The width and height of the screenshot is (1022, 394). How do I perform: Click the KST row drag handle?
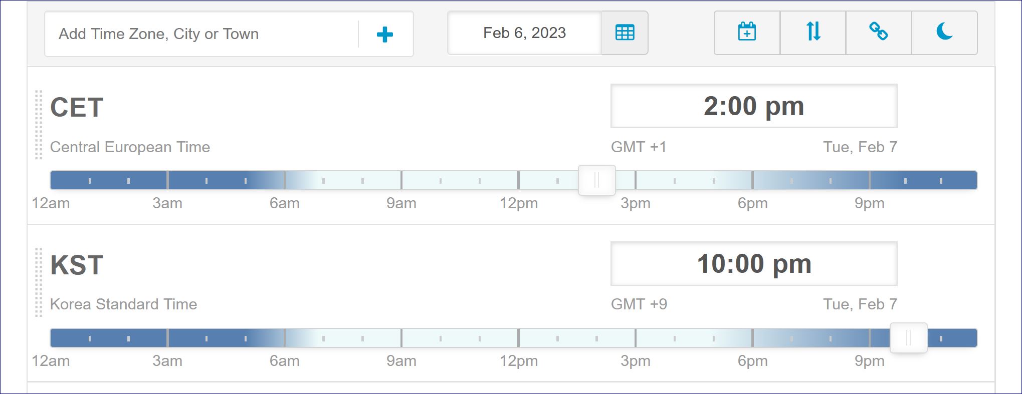(39, 282)
